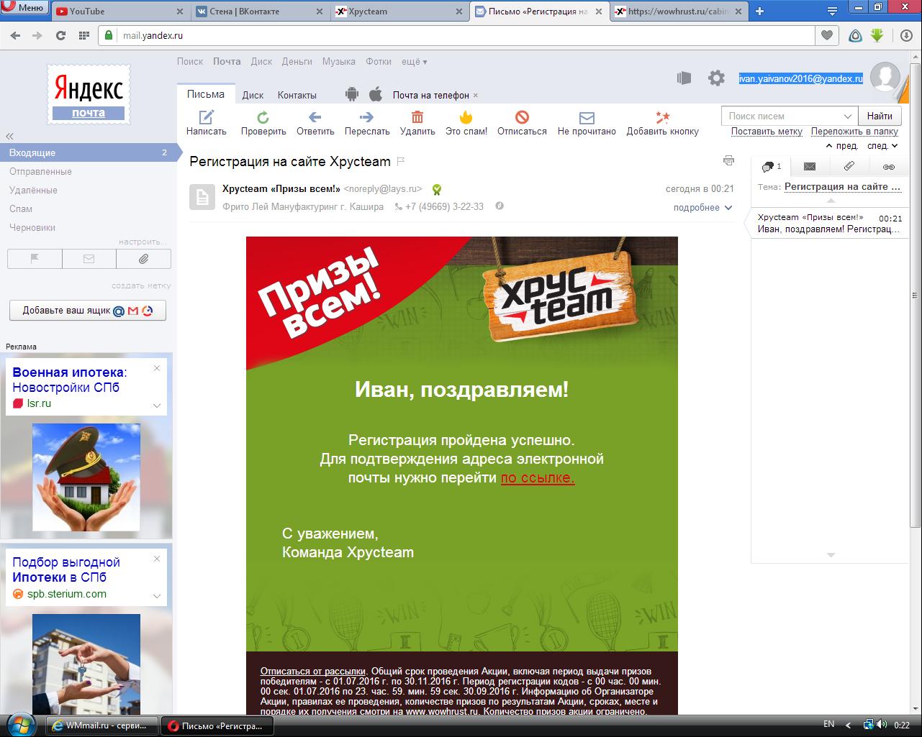
Task: Go to previous message (пред.)
Action: click(841, 145)
